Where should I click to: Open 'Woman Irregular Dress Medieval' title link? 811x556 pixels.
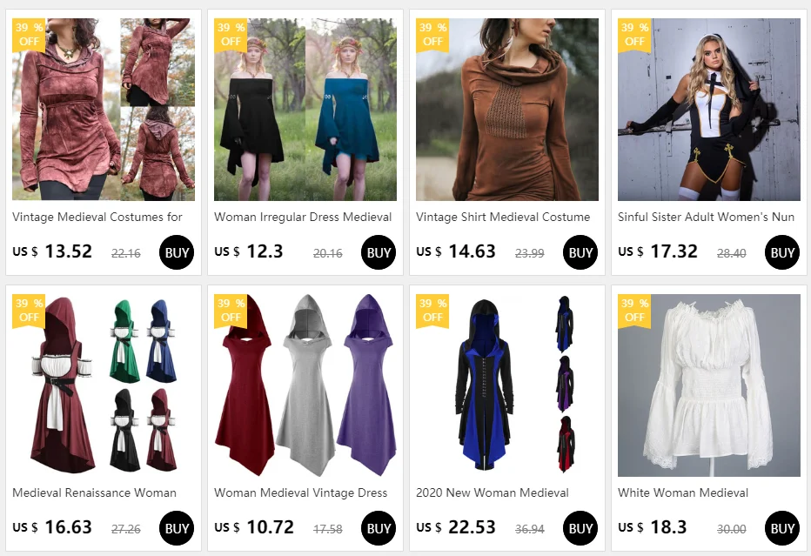click(303, 218)
